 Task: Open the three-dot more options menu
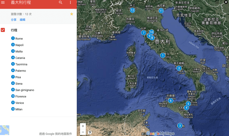[71, 3]
